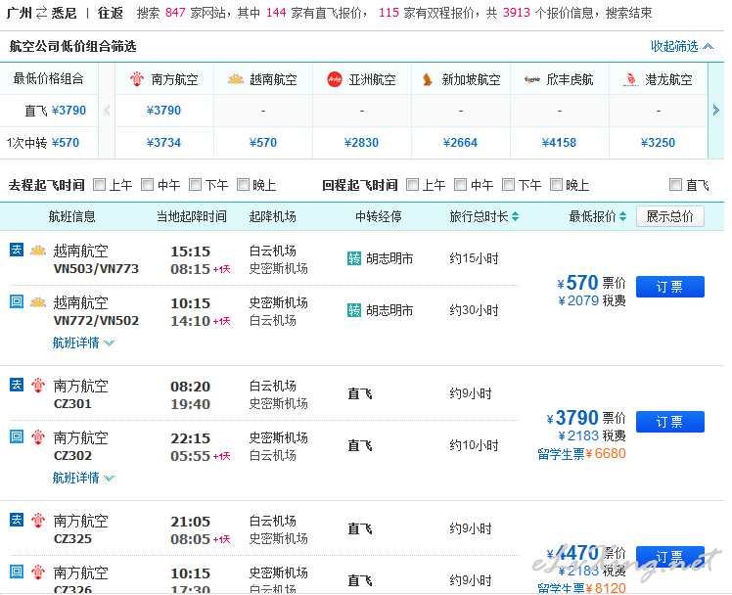Click Vietnam Airlines logo on VN503/VN773 flight
Image resolution: width=732 pixels, height=595 pixels.
pos(38,251)
